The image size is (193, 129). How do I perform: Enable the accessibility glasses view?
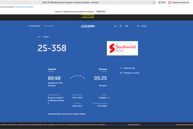127,26
